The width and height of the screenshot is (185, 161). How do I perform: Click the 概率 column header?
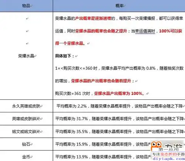tap(119, 6)
